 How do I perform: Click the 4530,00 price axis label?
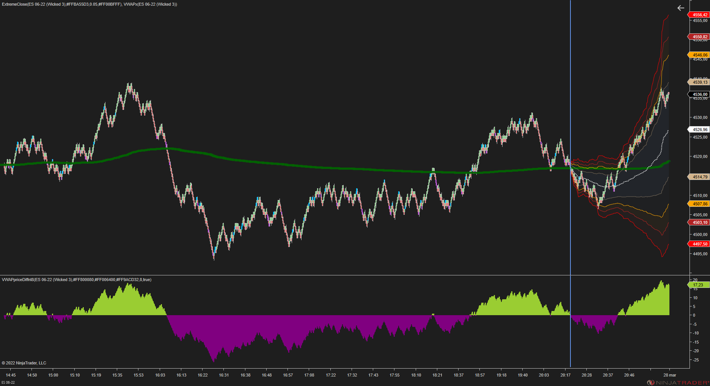[x=700, y=117]
